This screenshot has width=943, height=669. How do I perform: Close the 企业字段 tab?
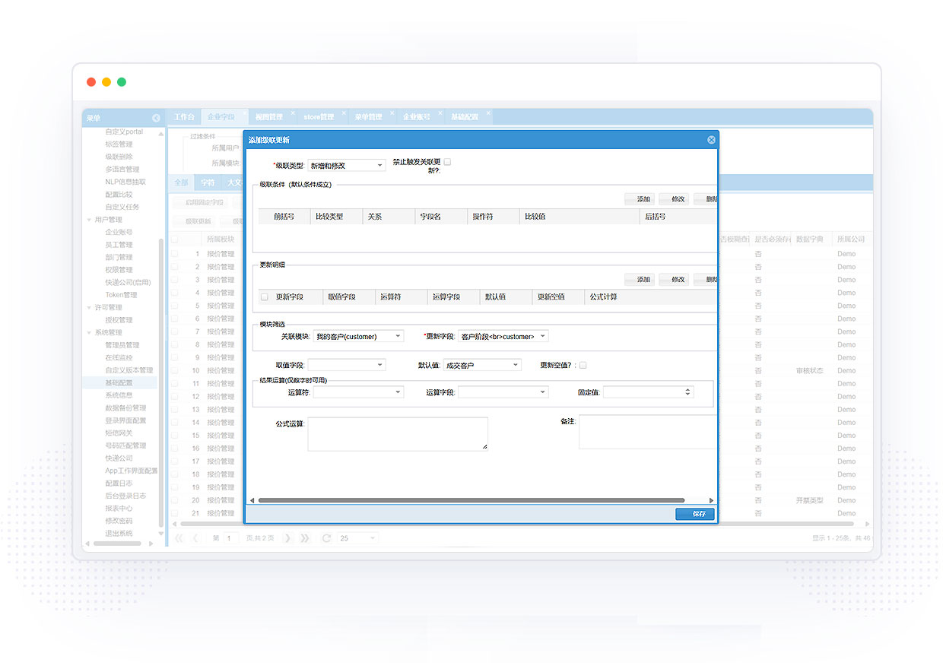point(245,113)
